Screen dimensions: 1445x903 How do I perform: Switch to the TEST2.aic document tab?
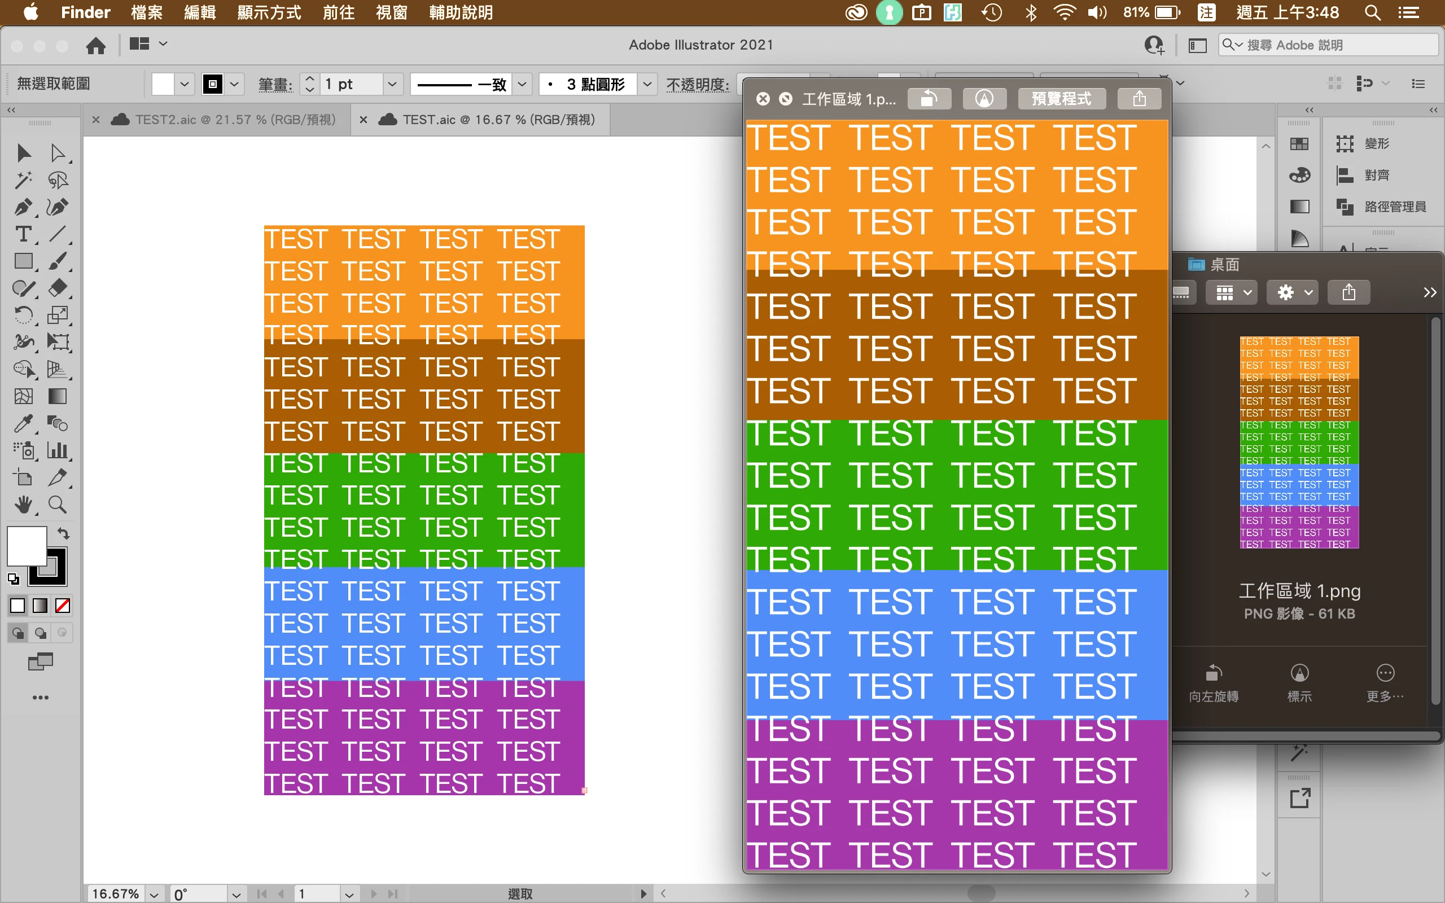pyautogui.click(x=235, y=120)
